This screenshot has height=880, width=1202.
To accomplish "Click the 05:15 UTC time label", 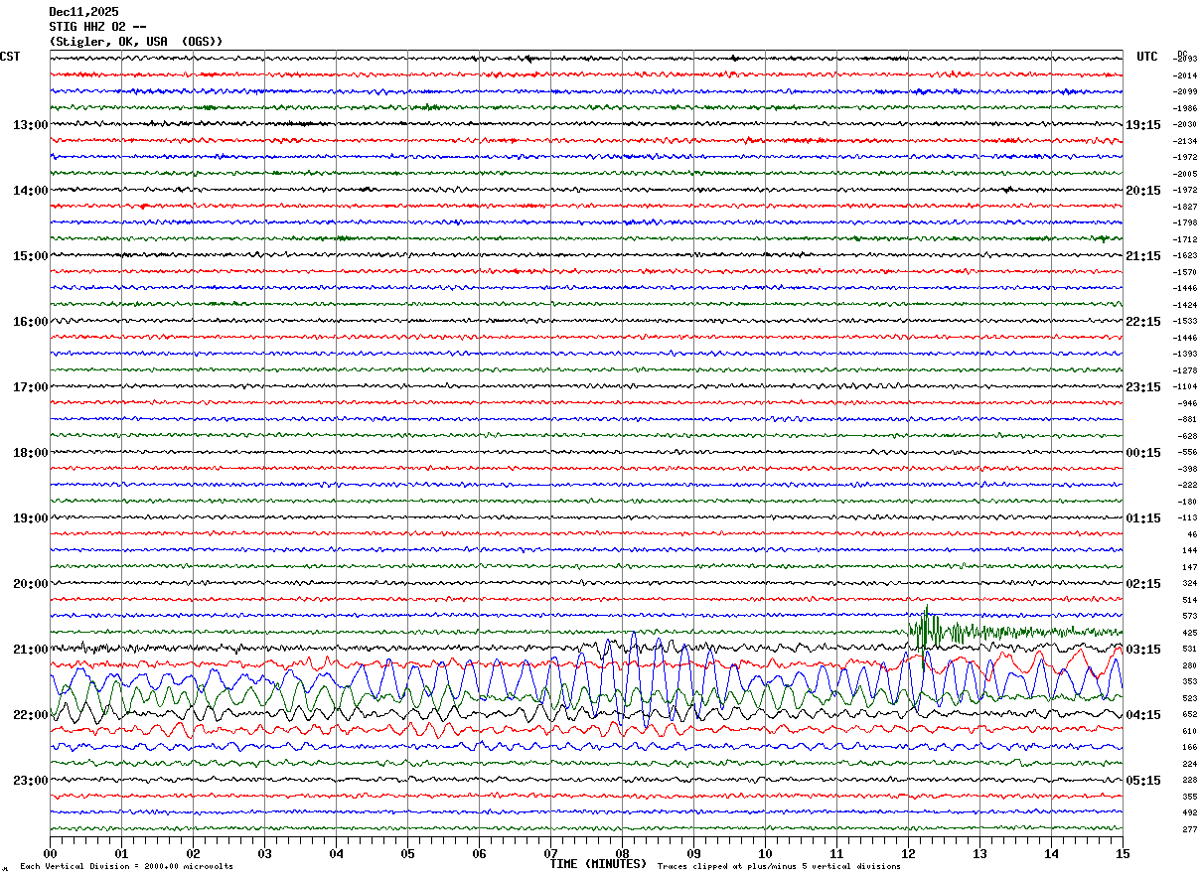I will point(1142,781).
